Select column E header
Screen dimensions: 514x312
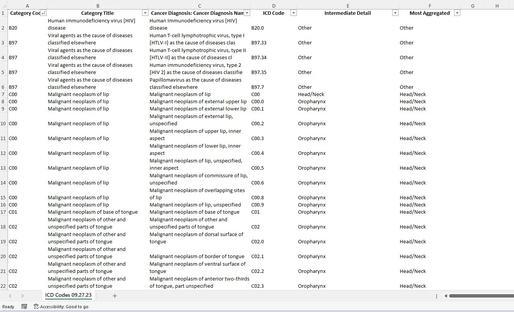(348, 6)
